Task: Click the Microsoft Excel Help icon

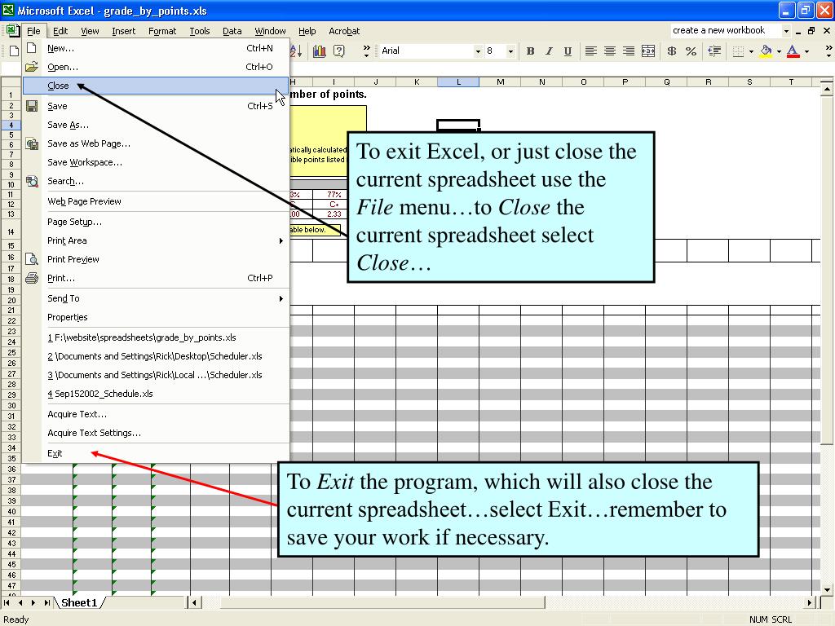Action: pyautogui.click(x=338, y=51)
